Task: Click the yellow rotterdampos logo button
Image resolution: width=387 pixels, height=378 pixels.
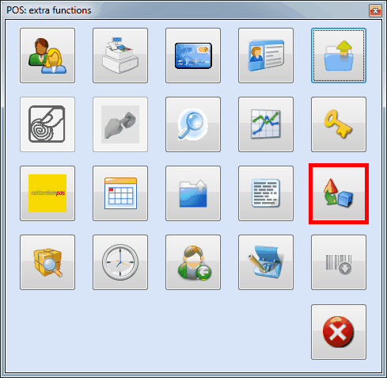Action: point(47,193)
